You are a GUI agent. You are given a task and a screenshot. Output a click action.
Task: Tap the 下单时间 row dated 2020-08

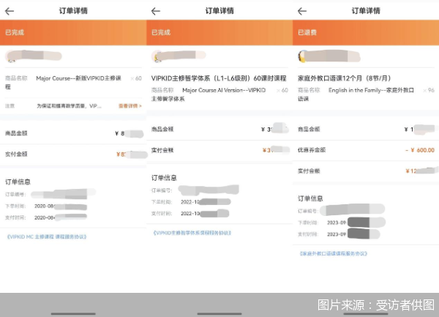click(x=44, y=206)
